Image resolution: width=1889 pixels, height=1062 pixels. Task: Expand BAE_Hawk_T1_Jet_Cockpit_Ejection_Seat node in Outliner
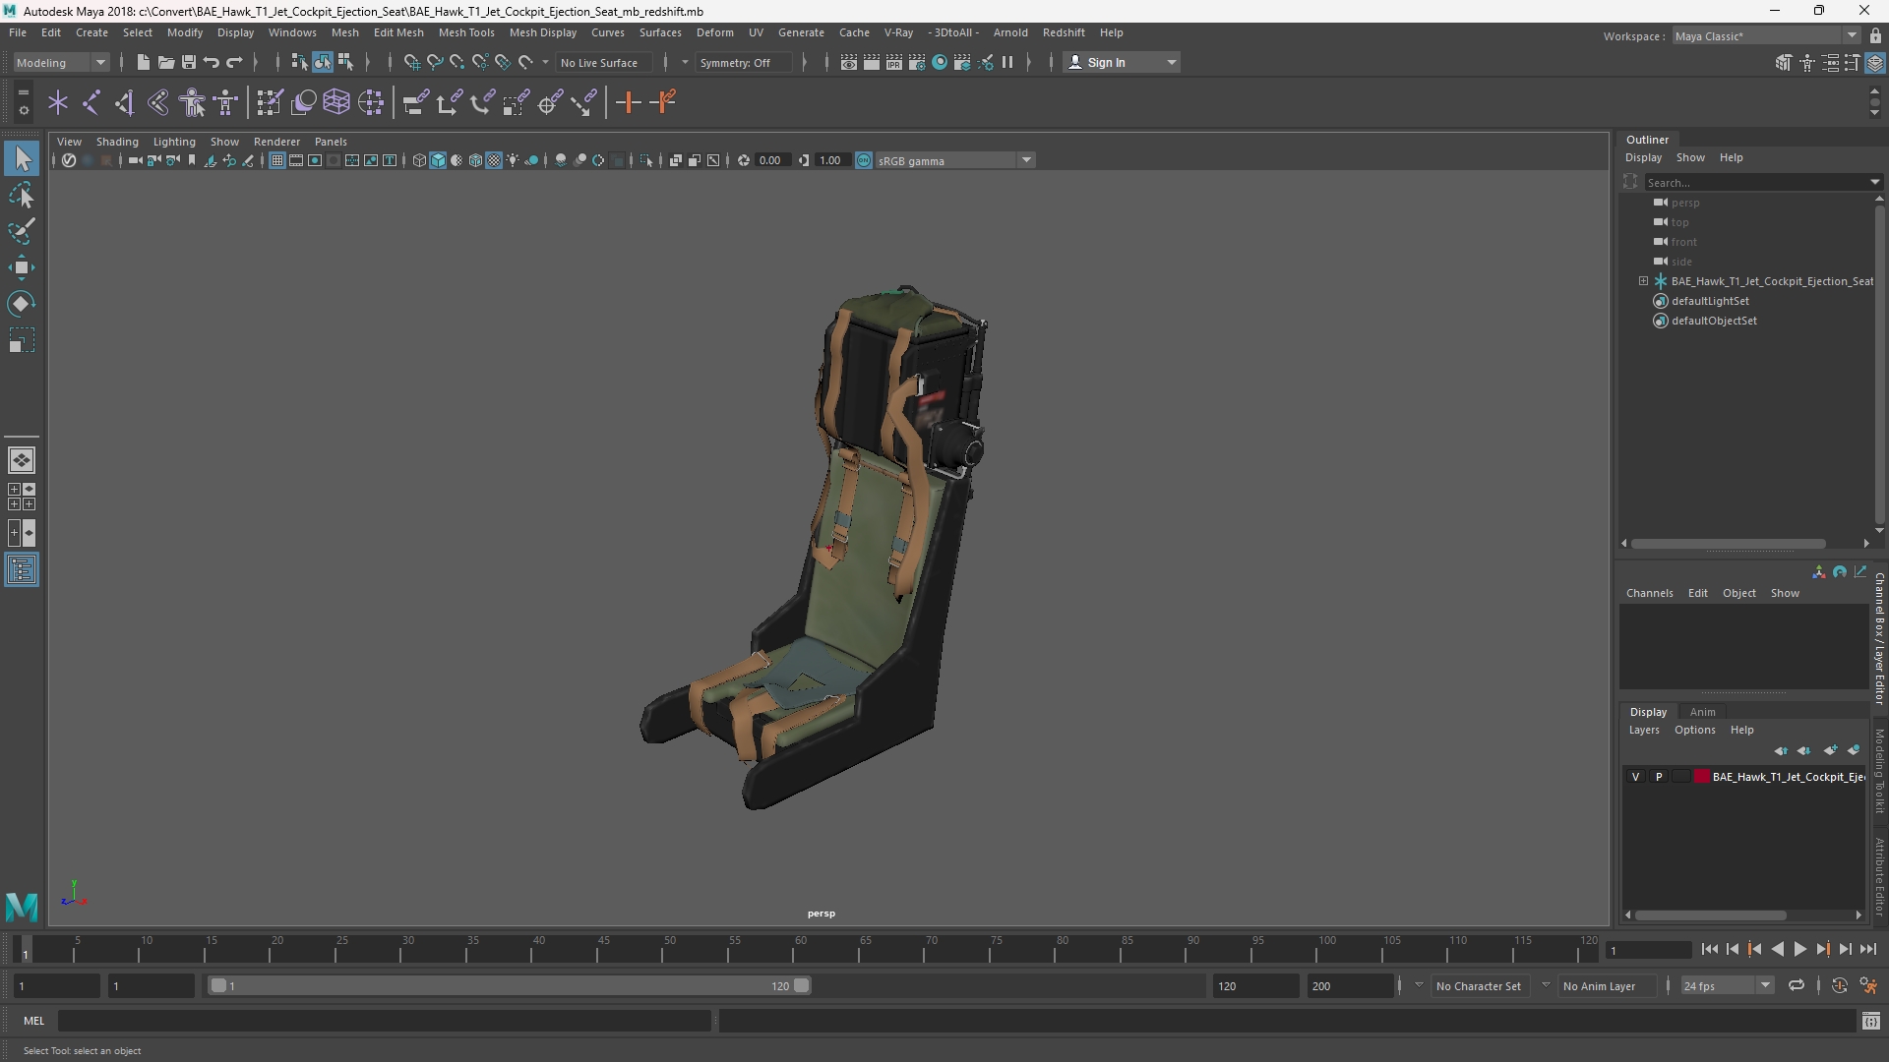(x=1643, y=281)
